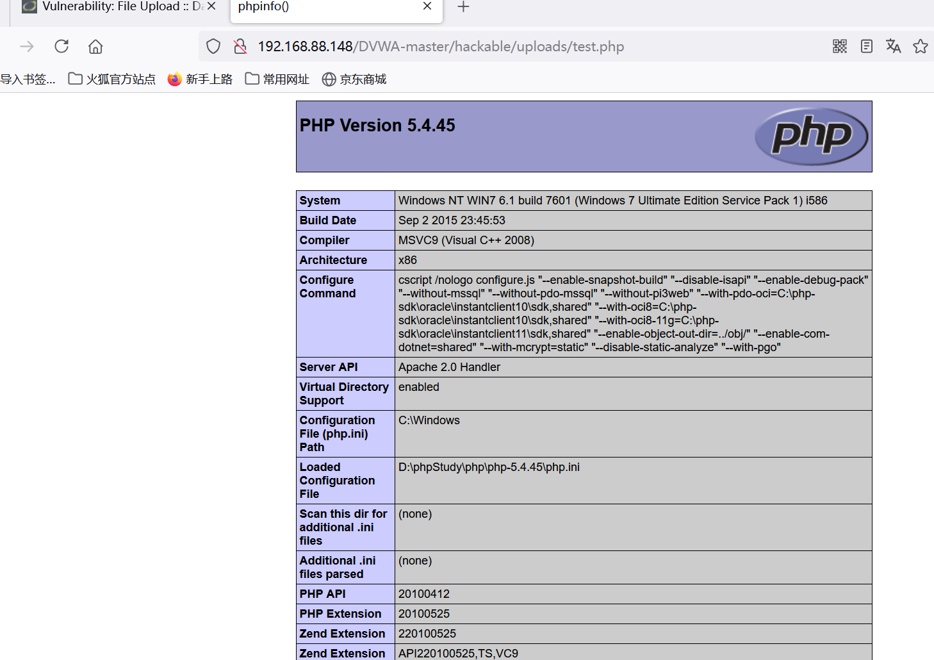Enable reader view for this page

[867, 46]
